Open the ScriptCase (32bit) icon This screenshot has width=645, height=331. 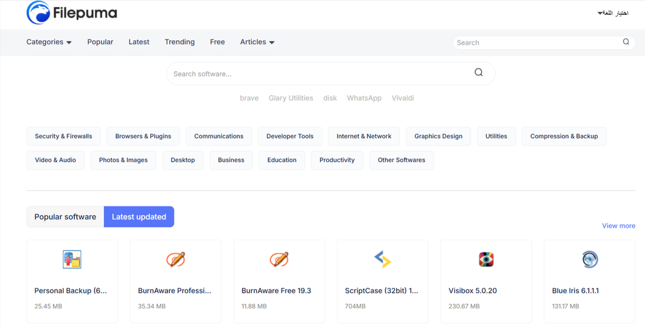382,259
